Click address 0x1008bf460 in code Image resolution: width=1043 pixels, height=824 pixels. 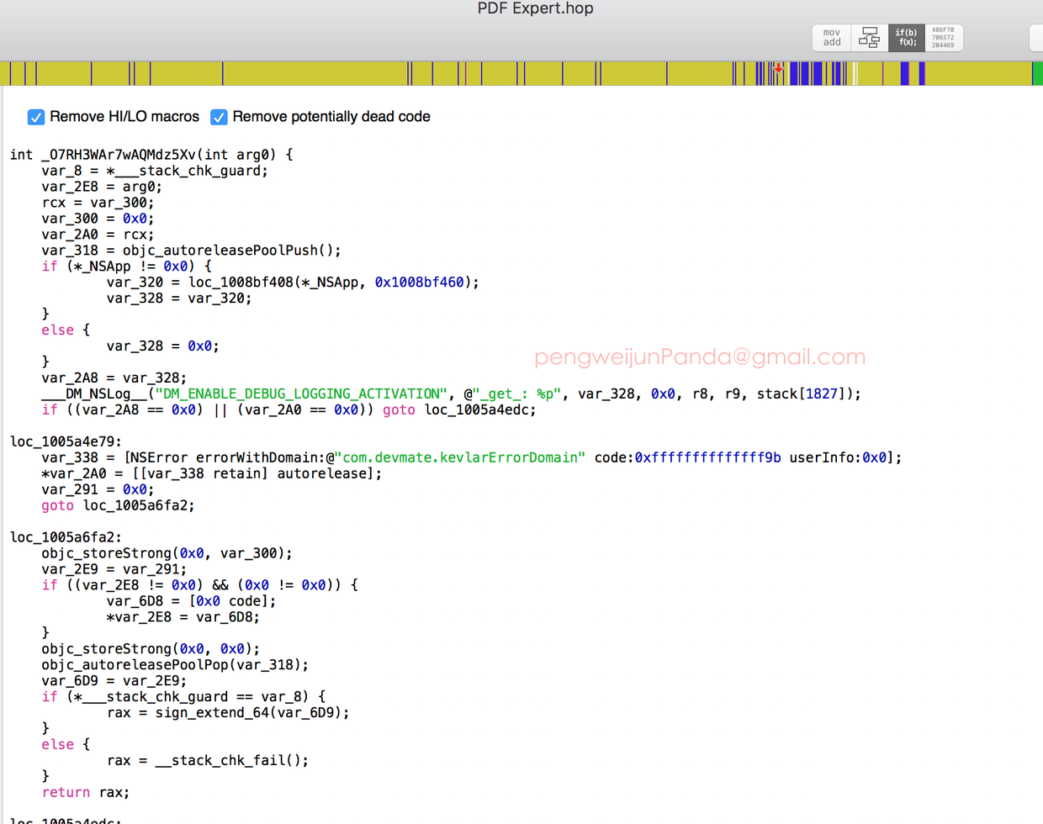pyautogui.click(x=419, y=283)
